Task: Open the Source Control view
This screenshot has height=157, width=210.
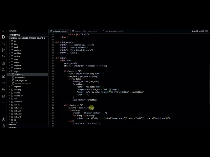Action: (3, 50)
